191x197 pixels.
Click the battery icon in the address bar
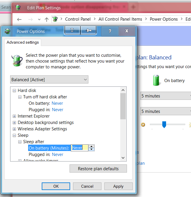point(55,19)
